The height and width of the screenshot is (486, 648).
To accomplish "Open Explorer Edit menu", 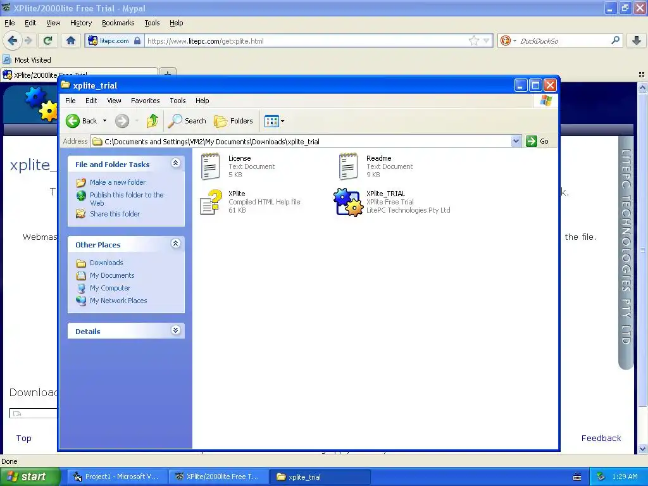I will click(91, 101).
